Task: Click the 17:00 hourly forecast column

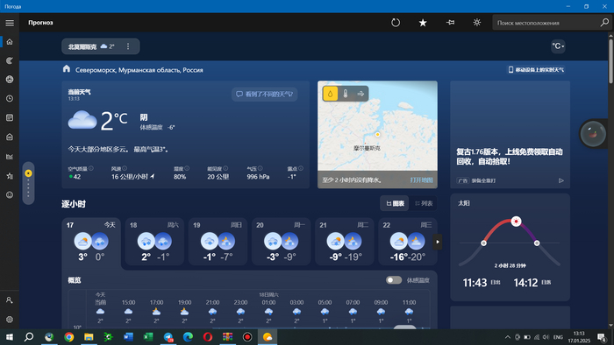Action: point(156,313)
